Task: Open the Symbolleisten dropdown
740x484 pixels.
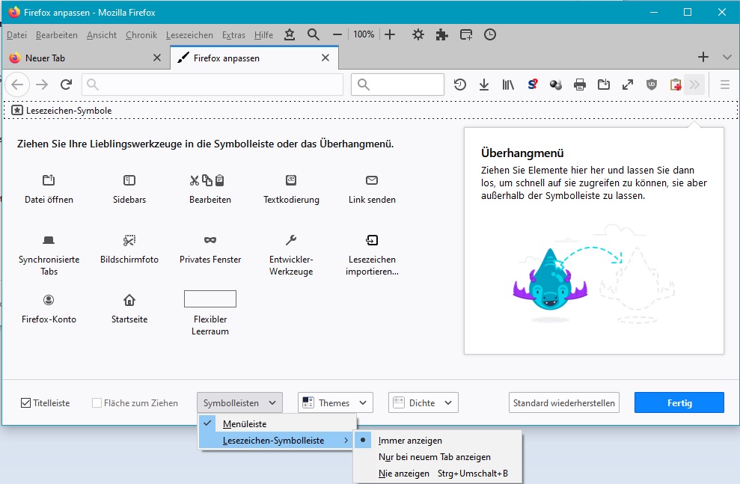Action: 239,403
